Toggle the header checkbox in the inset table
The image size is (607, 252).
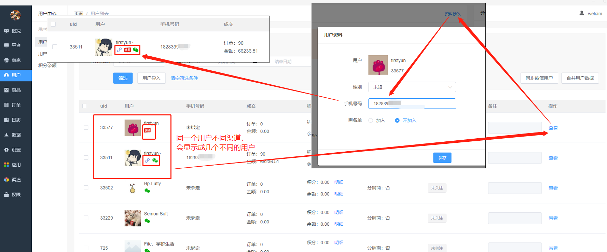(53, 24)
